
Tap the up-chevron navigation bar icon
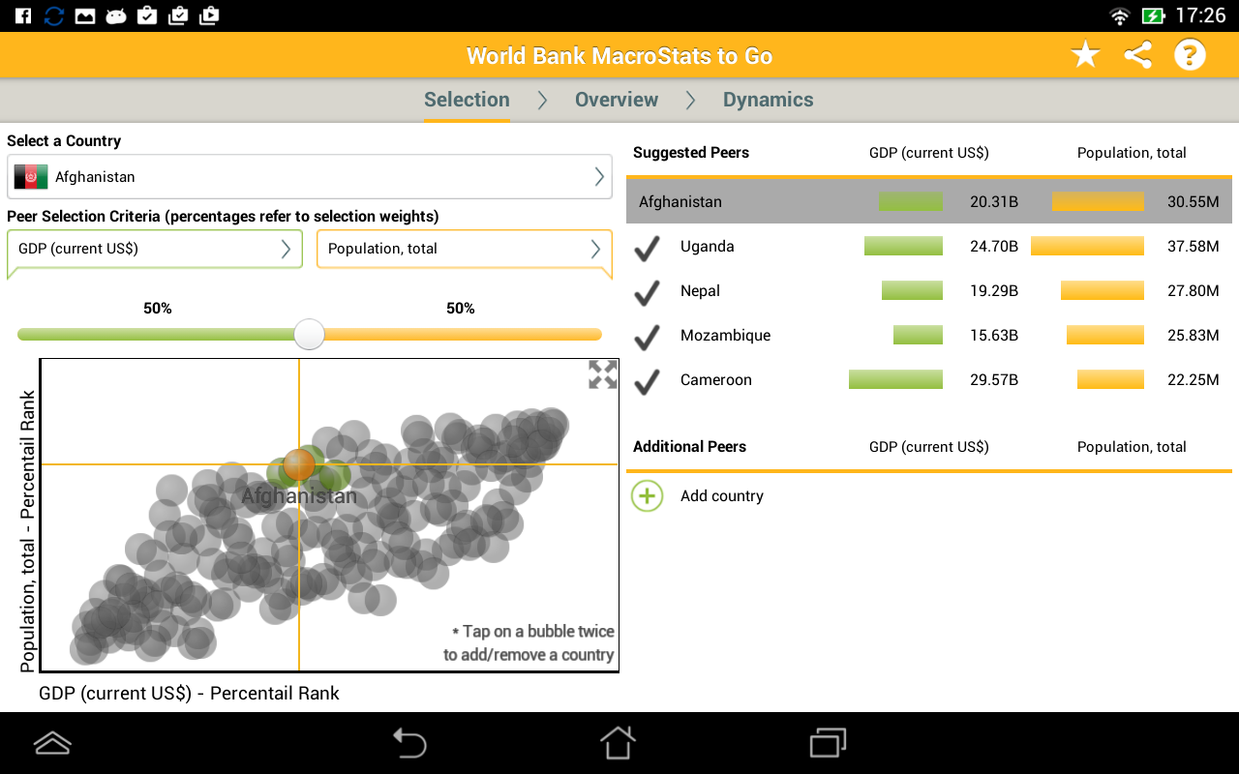click(x=52, y=743)
